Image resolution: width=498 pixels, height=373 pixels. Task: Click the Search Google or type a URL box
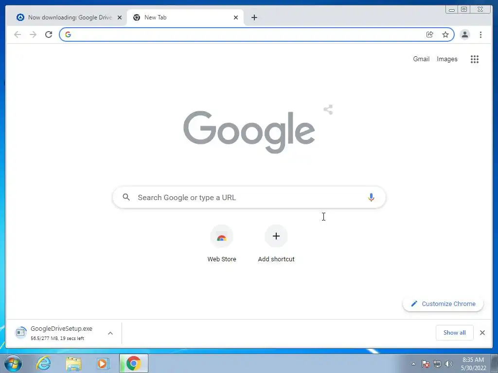pyautogui.click(x=249, y=197)
